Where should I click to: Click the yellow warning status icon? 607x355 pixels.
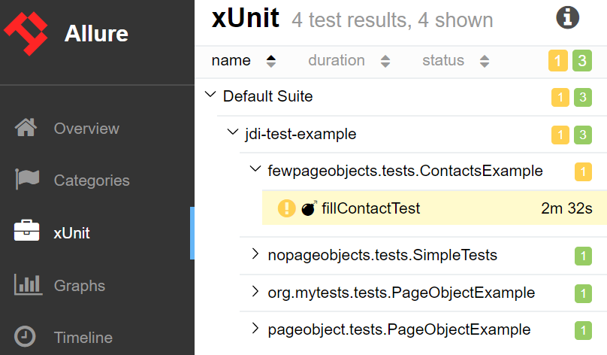(x=286, y=208)
